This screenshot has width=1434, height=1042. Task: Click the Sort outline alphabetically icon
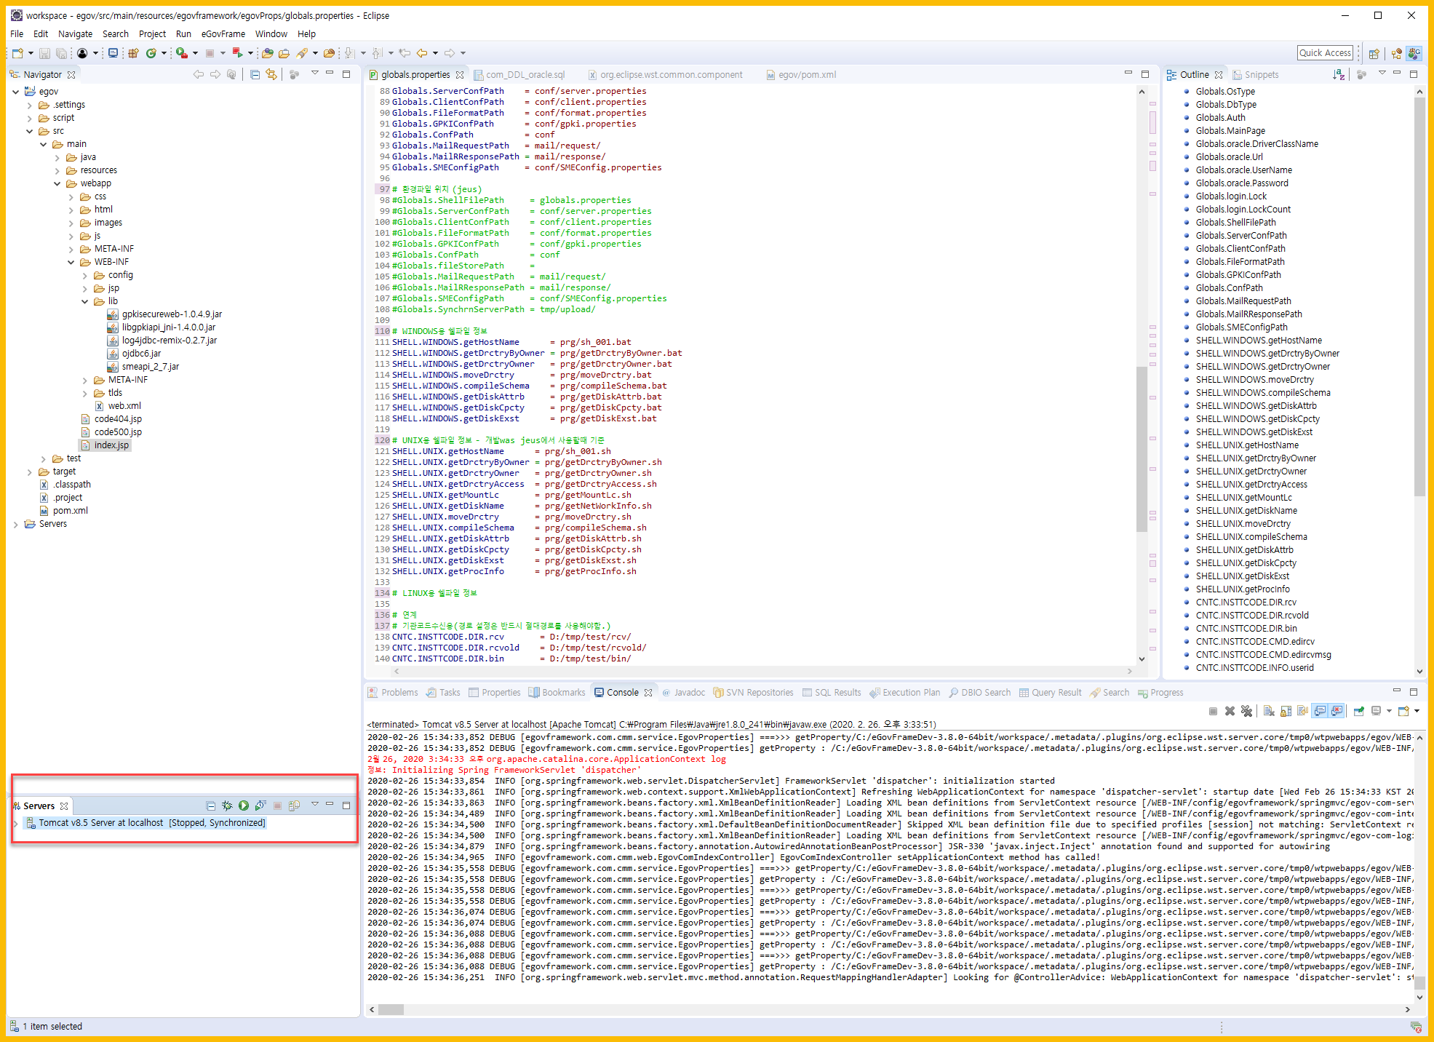tap(1338, 74)
